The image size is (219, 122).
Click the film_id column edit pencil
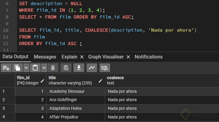click(x=42, y=81)
